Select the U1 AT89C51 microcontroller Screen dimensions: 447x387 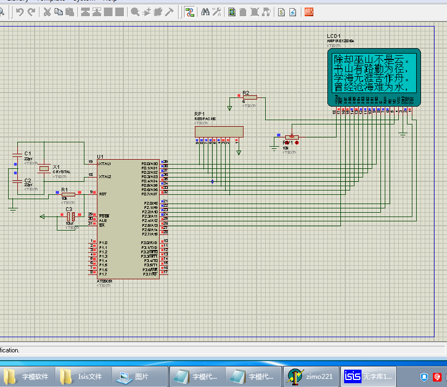point(128,219)
